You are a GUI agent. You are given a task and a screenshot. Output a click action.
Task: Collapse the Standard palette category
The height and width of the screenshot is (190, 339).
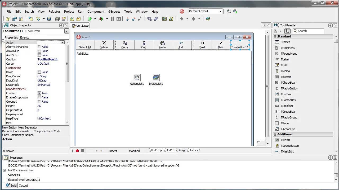pyautogui.click(x=275, y=36)
